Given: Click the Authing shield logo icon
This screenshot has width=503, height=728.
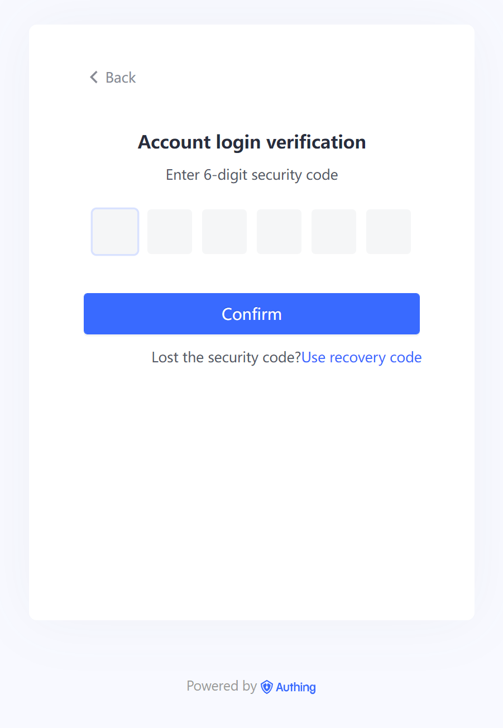Looking at the screenshot, I should tap(267, 687).
